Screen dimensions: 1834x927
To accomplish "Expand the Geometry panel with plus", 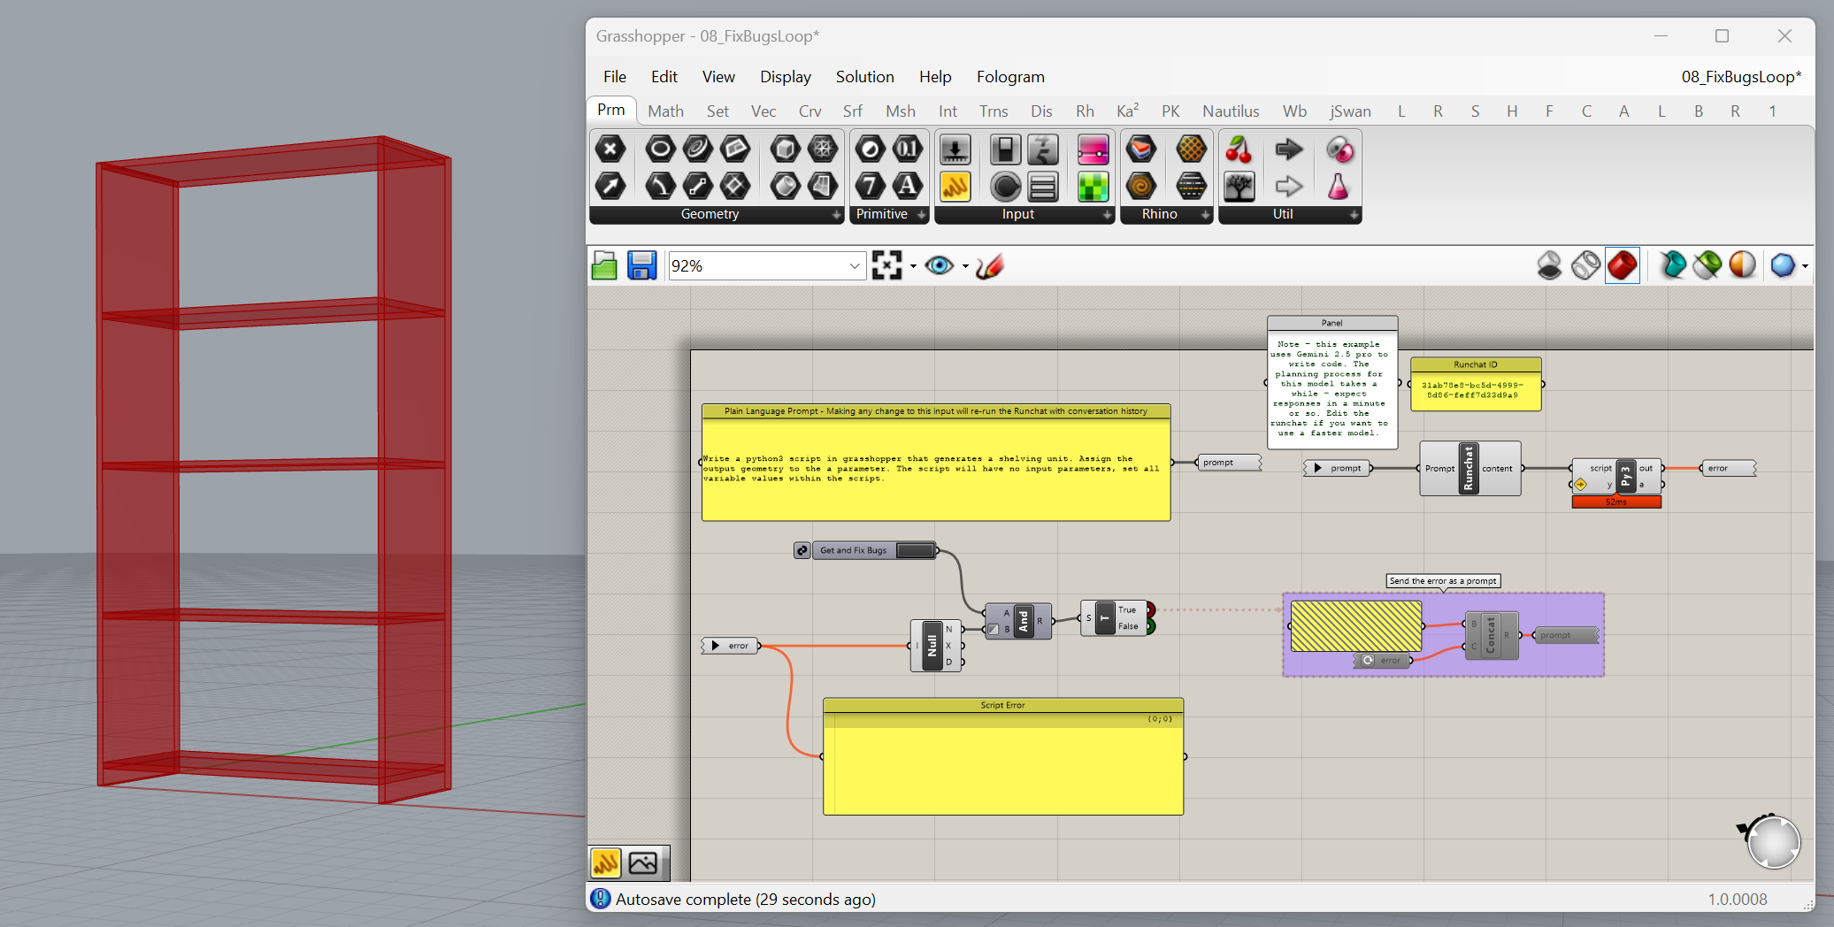I will tap(836, 215).
